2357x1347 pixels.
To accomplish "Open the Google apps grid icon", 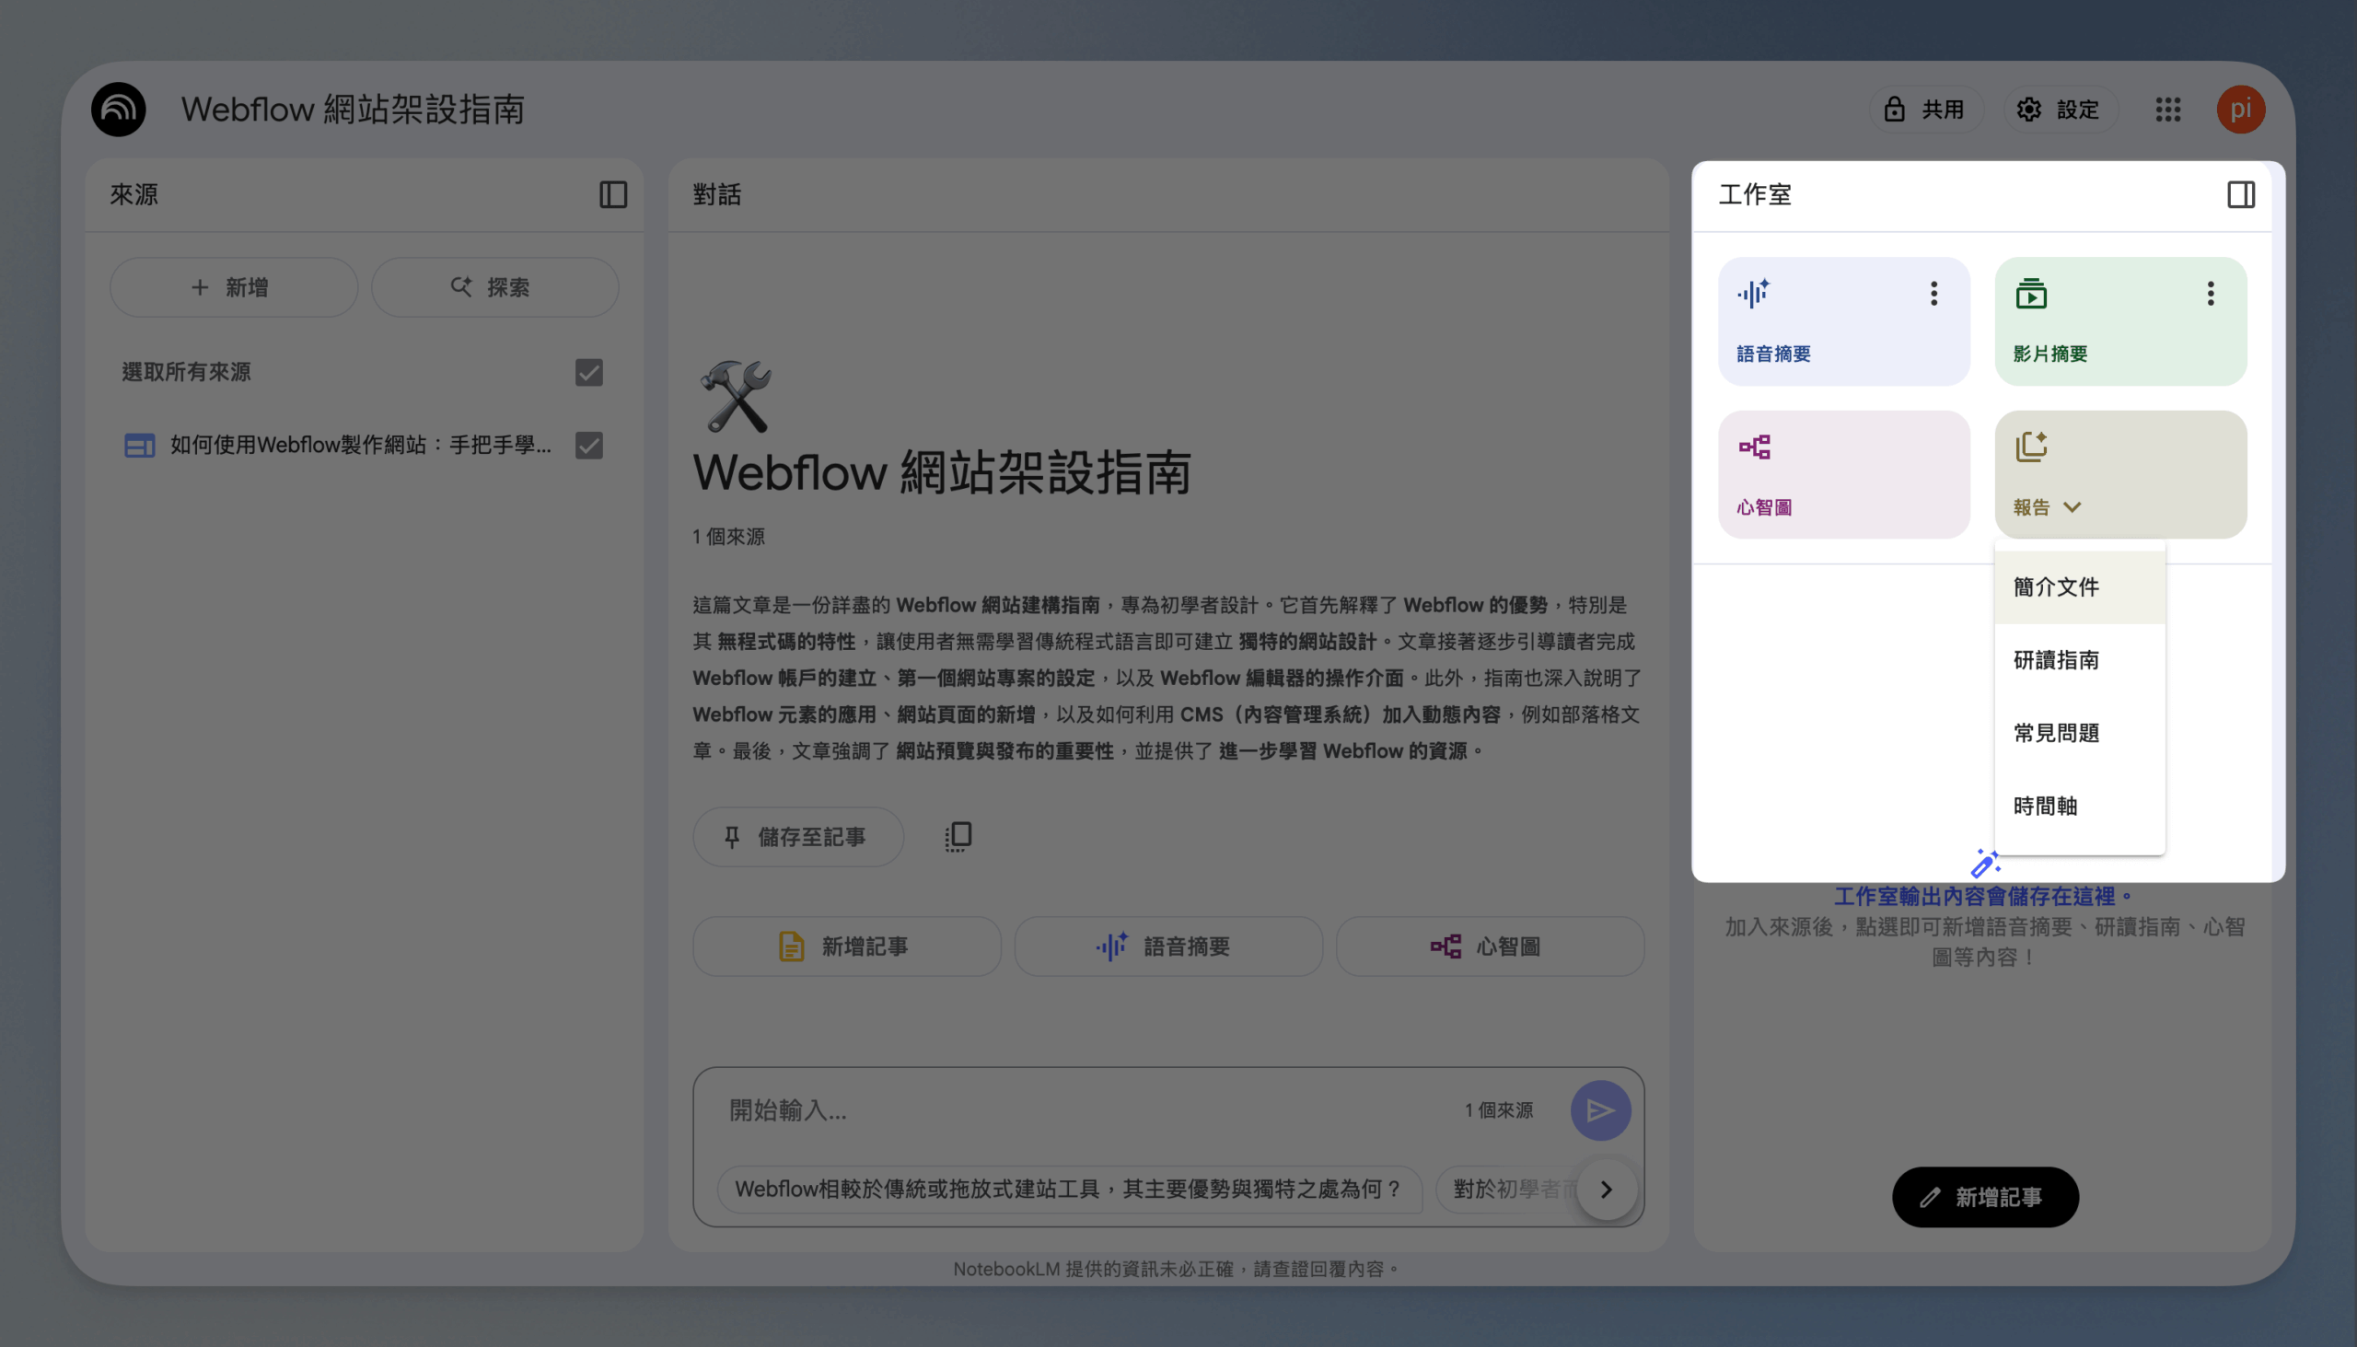I will (2167, 110).
